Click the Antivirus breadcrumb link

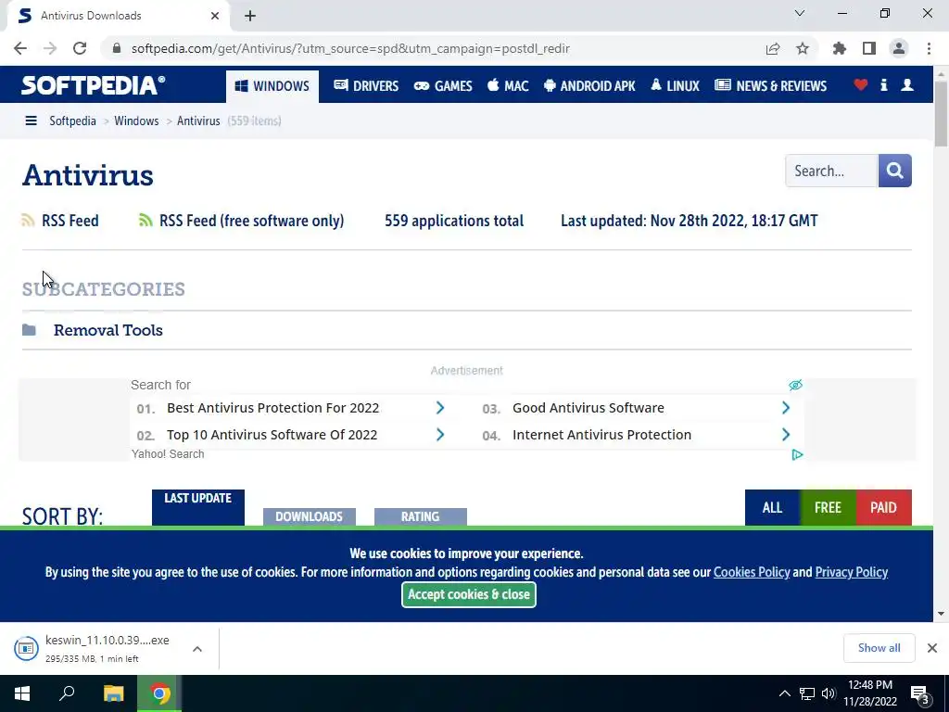pyautogui.click(x=198, y=121)
